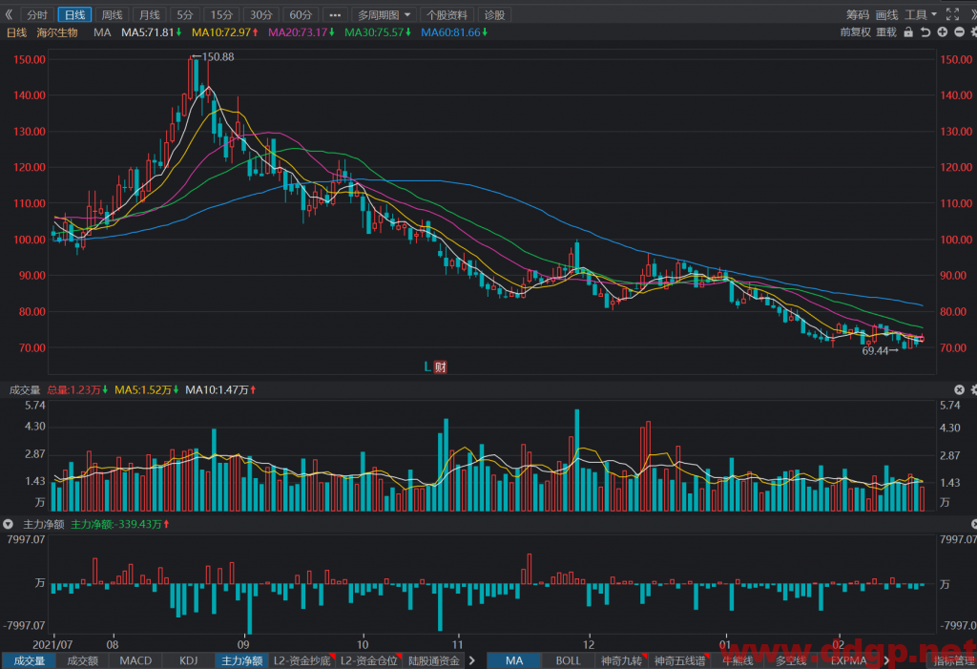Screen dimensions: 977x669
Task: Switch to 分时 intraday chart
Action: click(x=37, y=14)
